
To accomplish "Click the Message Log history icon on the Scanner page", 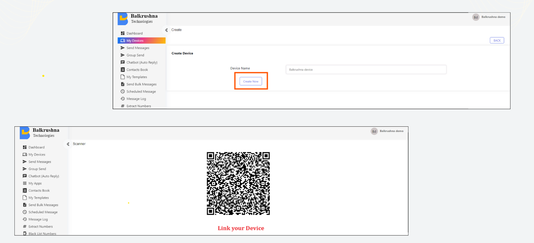I will point(24,219).
